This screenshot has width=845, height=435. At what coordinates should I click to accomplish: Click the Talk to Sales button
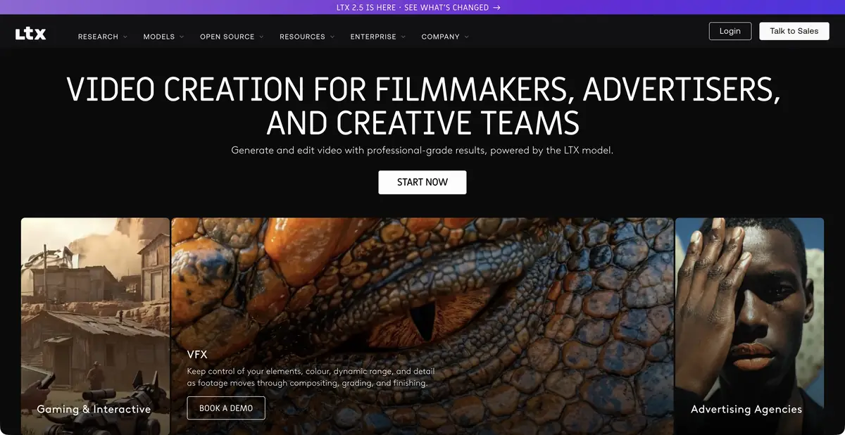[x=794, y=31]
